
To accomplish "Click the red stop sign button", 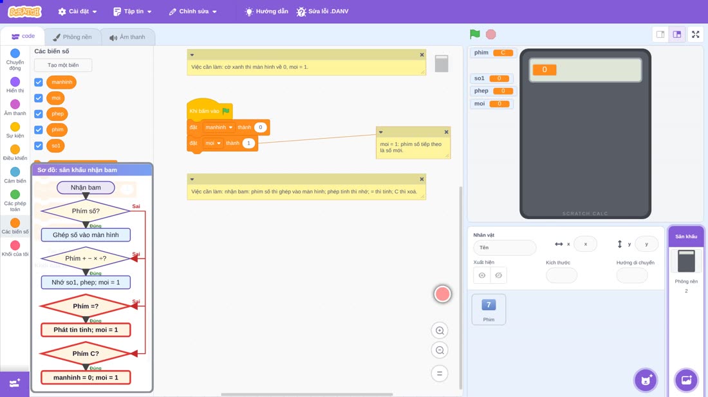I will (x=491, y=34).
